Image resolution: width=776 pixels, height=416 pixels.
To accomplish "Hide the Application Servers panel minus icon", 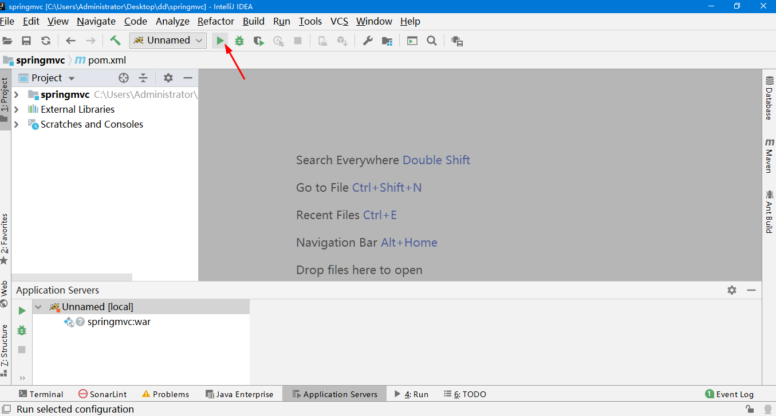I will pyautogui.click(x=751, y=290).
